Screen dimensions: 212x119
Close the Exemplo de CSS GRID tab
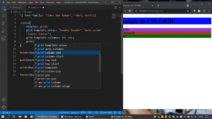coord(152,6)
